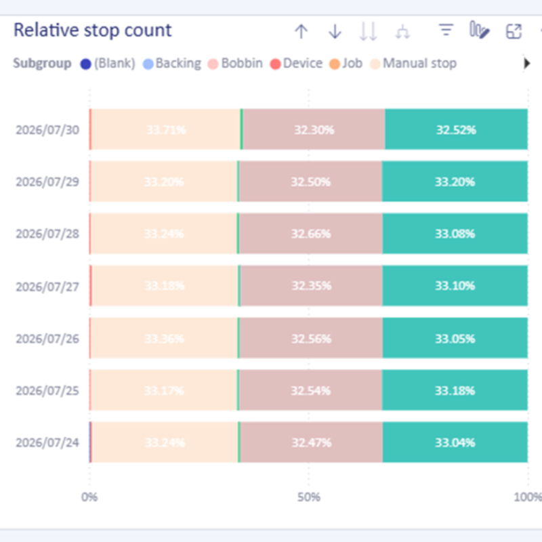The width and height of the screenshot is (542, 542).
Task: Click the 32.35% bar segment
Action: tap(312, 285)
